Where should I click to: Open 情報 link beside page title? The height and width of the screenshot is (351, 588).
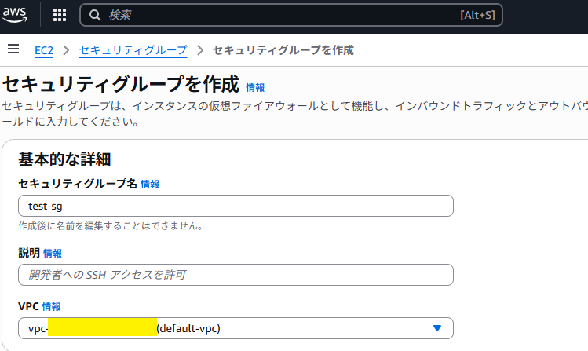pos(255,88)
